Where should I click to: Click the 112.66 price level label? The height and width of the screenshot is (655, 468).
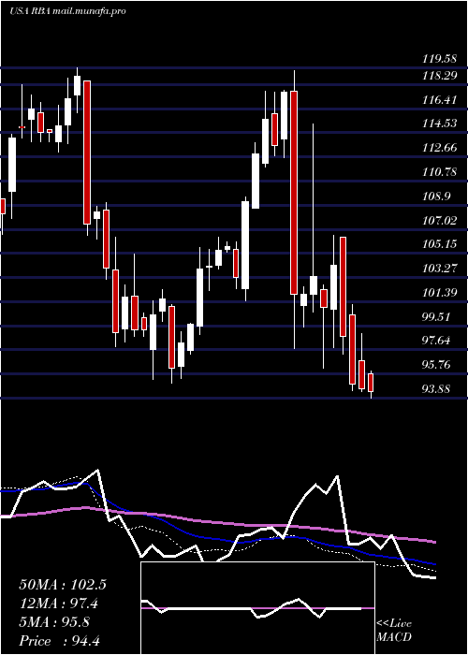(x=439, y=148)
